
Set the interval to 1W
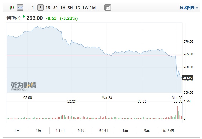pyautogui.click(x=85, y=8)
